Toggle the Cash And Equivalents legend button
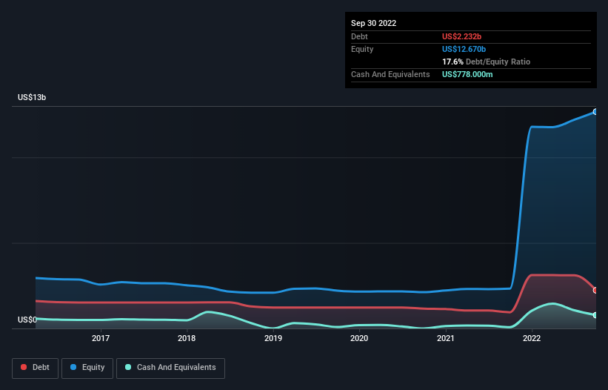 pos(170,368)
